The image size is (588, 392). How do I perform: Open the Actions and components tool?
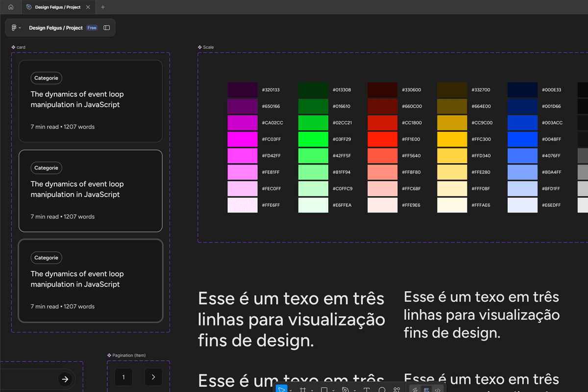click(397, 390)
